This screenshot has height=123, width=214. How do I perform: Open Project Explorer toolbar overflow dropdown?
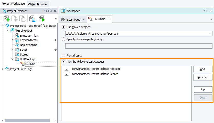point(56,19)
